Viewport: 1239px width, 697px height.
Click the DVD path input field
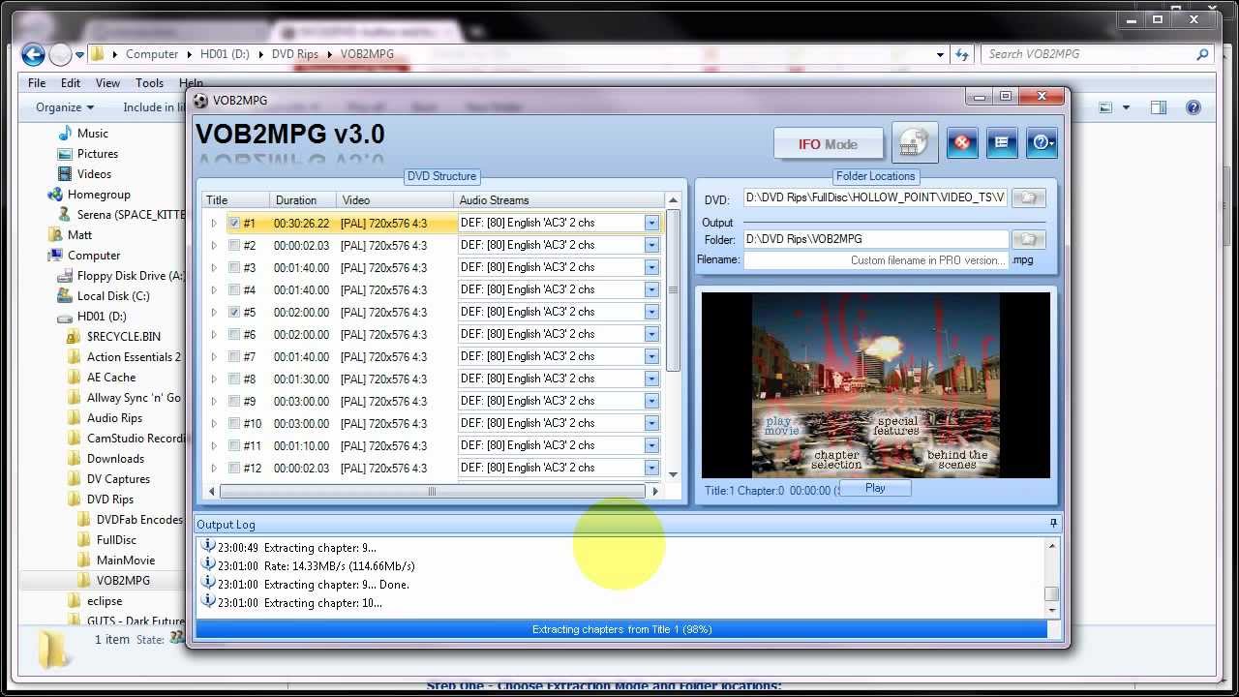[x=876, y=197]
